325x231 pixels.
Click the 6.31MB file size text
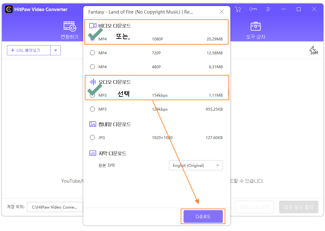coord(216,67)
